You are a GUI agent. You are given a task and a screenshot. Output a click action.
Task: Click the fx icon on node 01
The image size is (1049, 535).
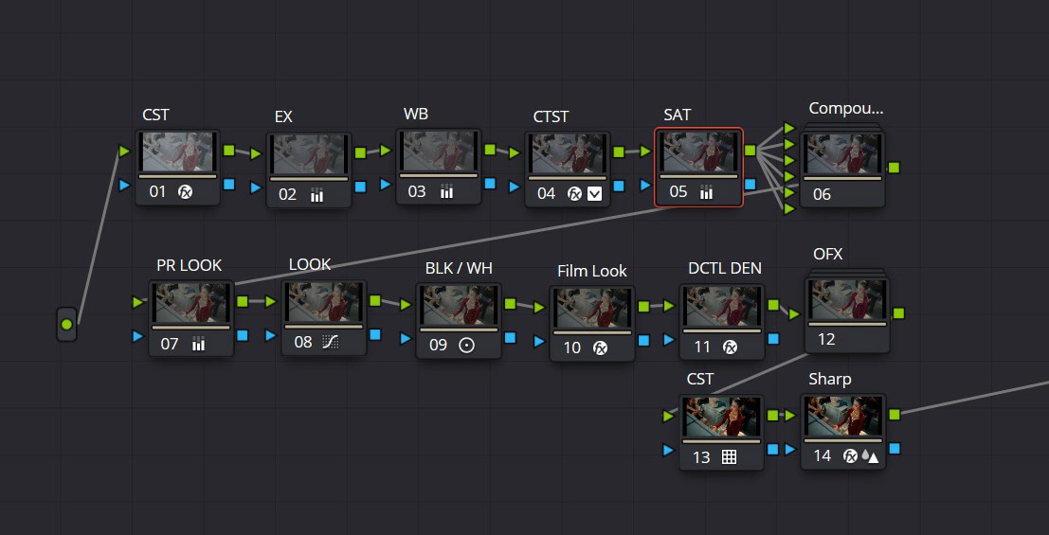[186, 192]
